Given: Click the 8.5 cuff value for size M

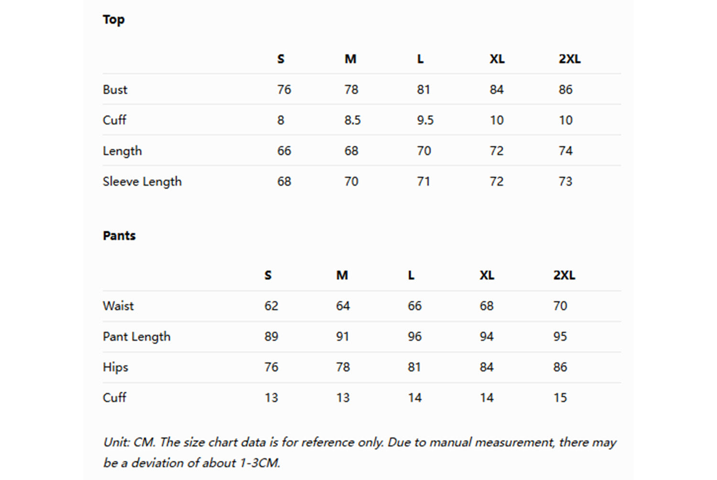Looking at the screenshot, I should point(352,120).
